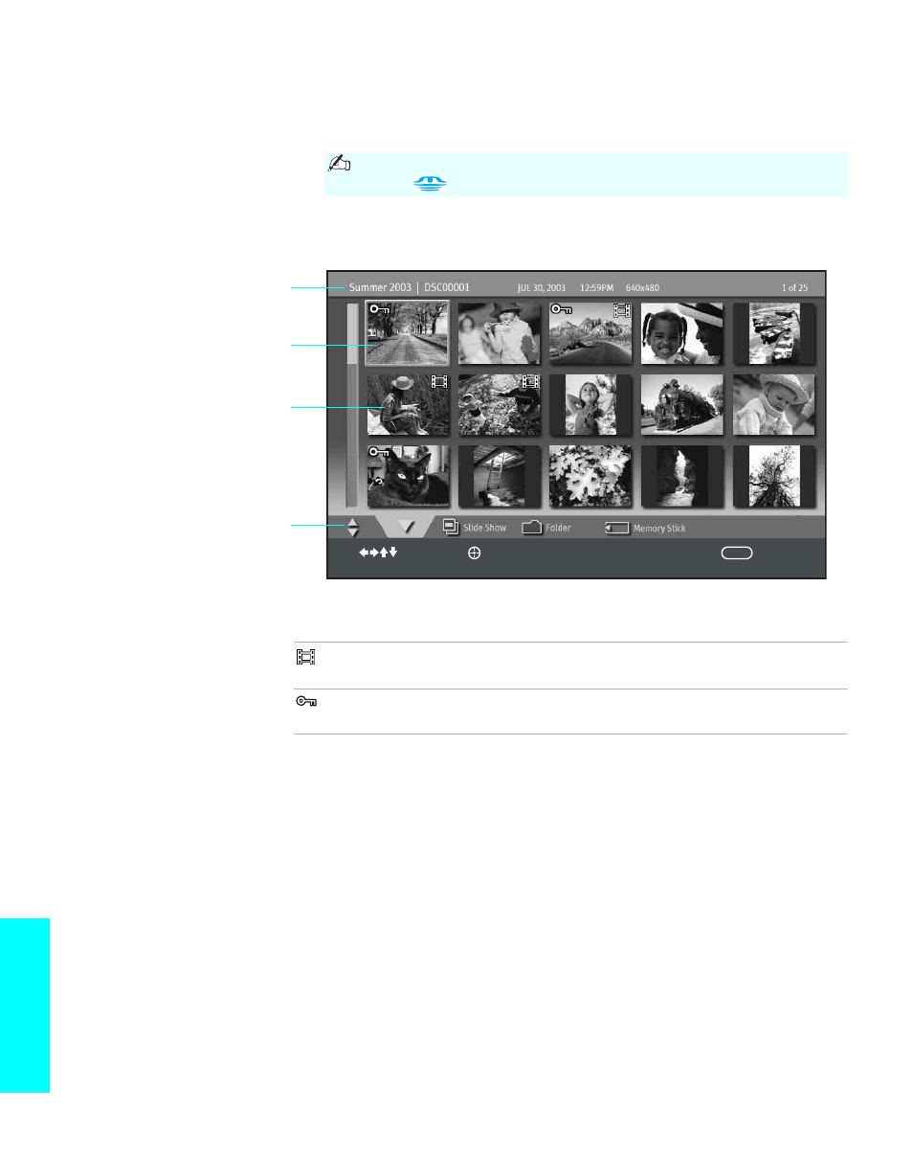Click the film strip icon on mountain road thumbnail
This screenshot has height=1175, width=913.
coord(621,311)
